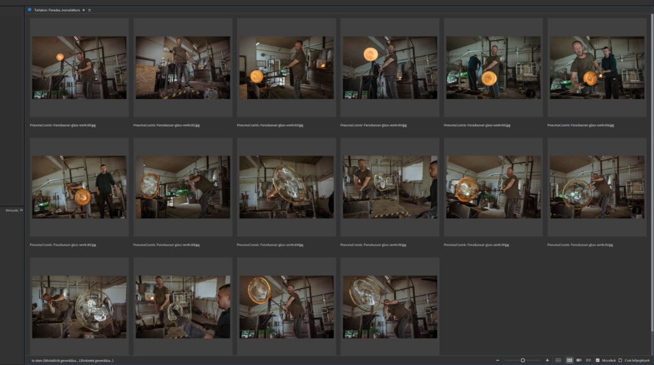654x365 pixels.
Task: Click the Metaada panel label
Action: [x=11, y=209]
